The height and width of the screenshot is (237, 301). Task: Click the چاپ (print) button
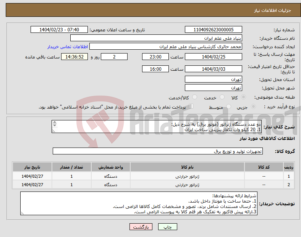coord(167,227)
